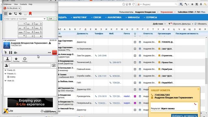Open the ФИНАНСЫ menu in CRM
This screenshot has height=117, width=208.
tap(133, 17)
